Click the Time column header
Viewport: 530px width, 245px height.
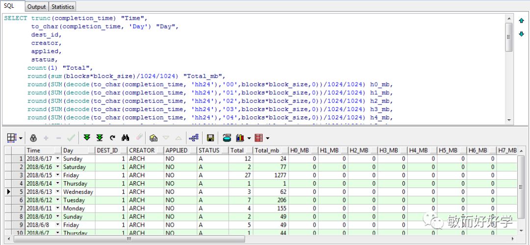coord(43,150)
